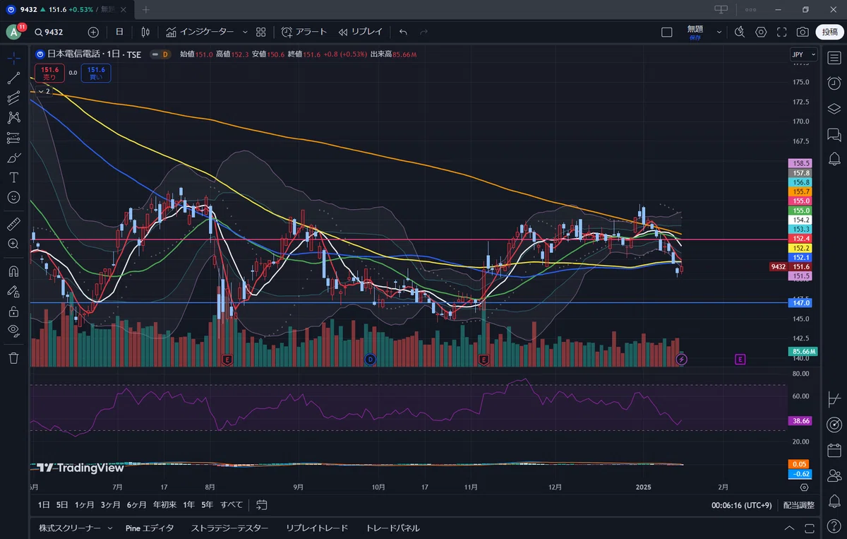Open the layout setup square icon
Viewport: 847px width, 539px height.
[667, 32]
